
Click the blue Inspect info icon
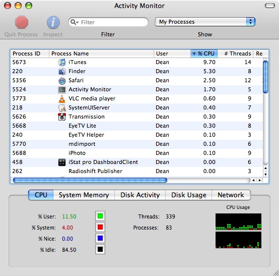53,22
